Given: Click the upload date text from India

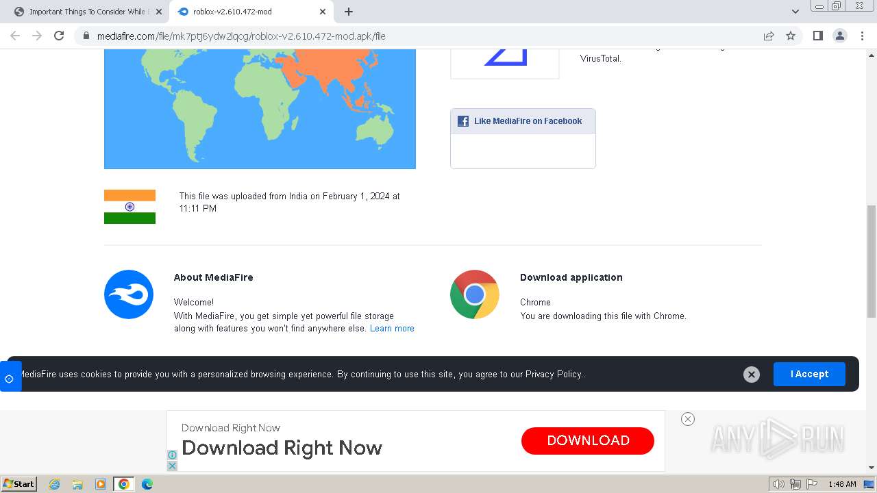Looking at the screenshot, I should [290, 202].
